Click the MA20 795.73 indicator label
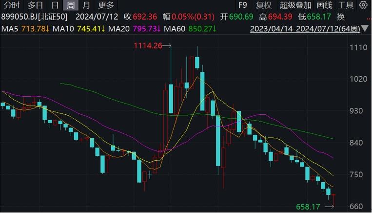Screen dimensions: 372x213 (135, 29)
